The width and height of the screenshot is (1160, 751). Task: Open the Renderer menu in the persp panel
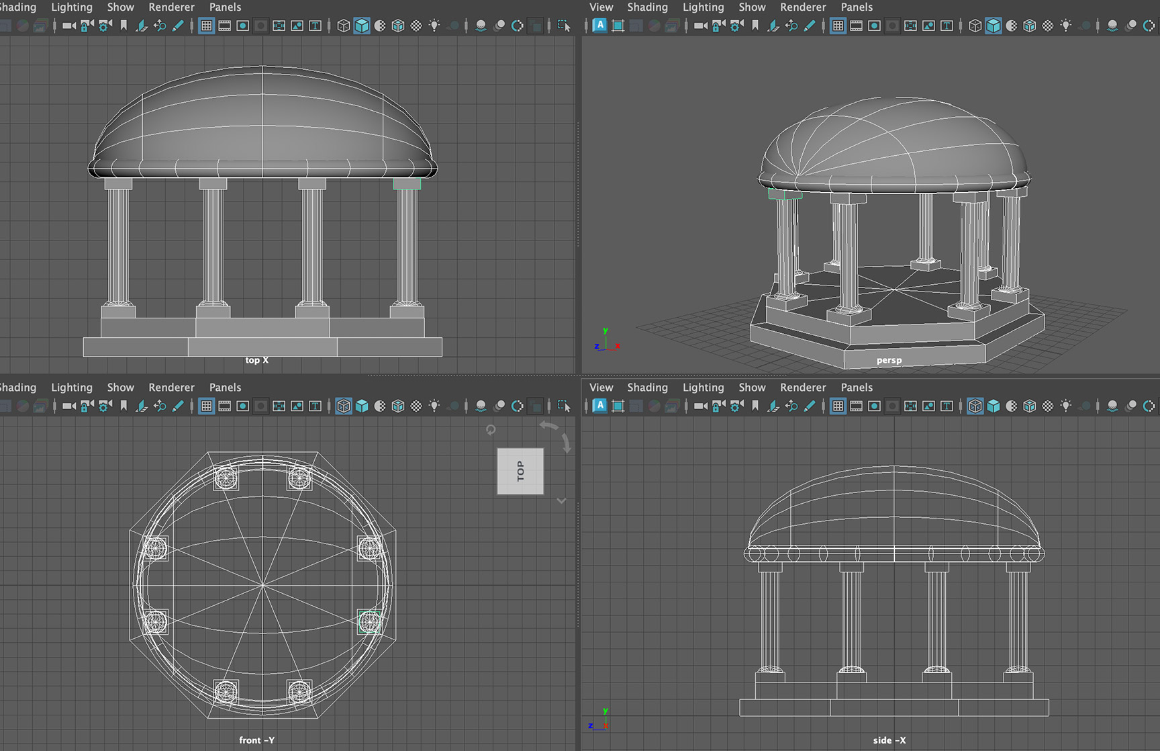803,7
